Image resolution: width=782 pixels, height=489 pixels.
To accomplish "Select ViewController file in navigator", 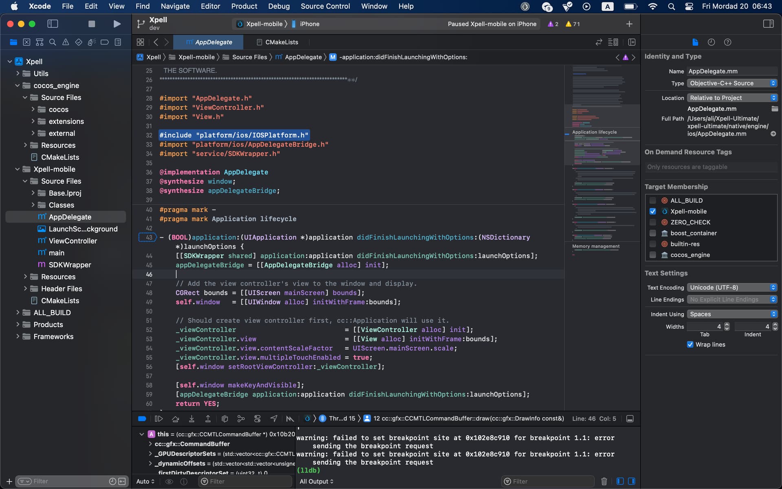I will click(72, 241).
